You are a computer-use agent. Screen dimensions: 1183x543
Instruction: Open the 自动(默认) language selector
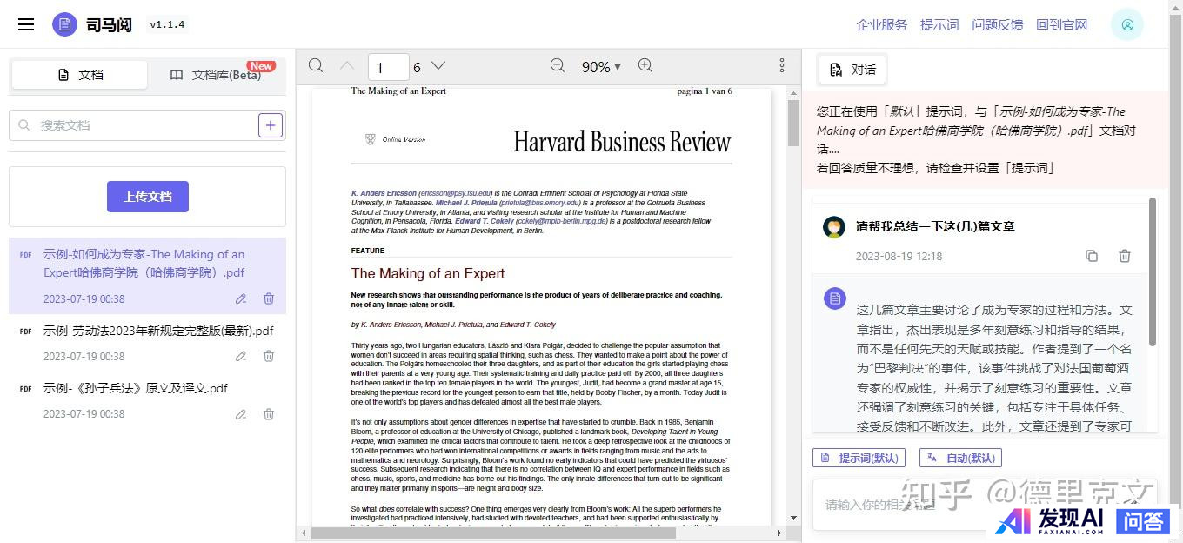(961, 458)
